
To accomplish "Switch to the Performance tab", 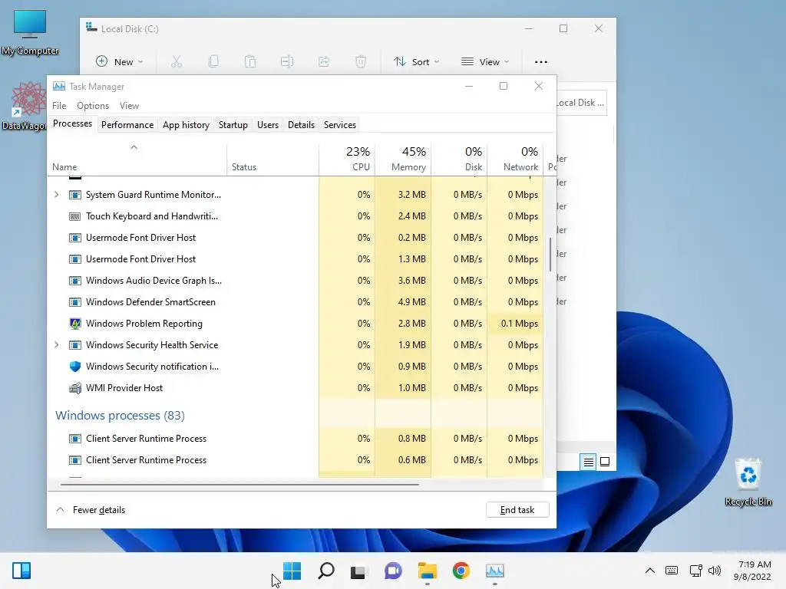I will (127, 125).
